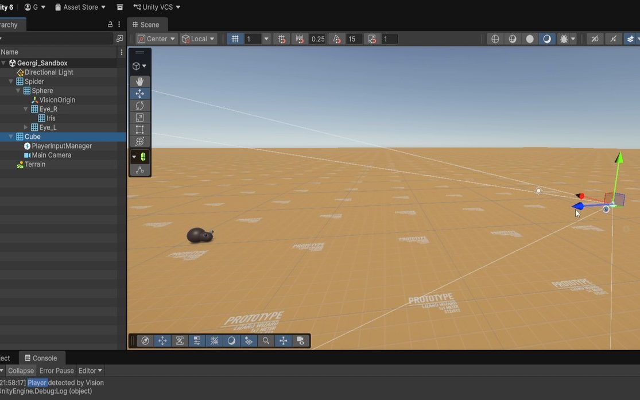This screenshot has width=640, height=400.
Task: Open the cube tool-context dropdown
Action: point(139,66)
